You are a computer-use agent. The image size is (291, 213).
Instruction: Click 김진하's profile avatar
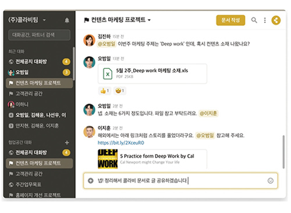(x=89, y=40)
